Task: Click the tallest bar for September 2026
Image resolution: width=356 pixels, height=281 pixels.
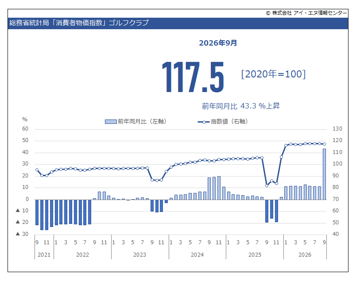Action: [324, 174]
